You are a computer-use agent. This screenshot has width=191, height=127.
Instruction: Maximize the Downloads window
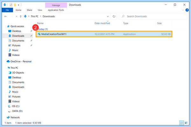175,5
